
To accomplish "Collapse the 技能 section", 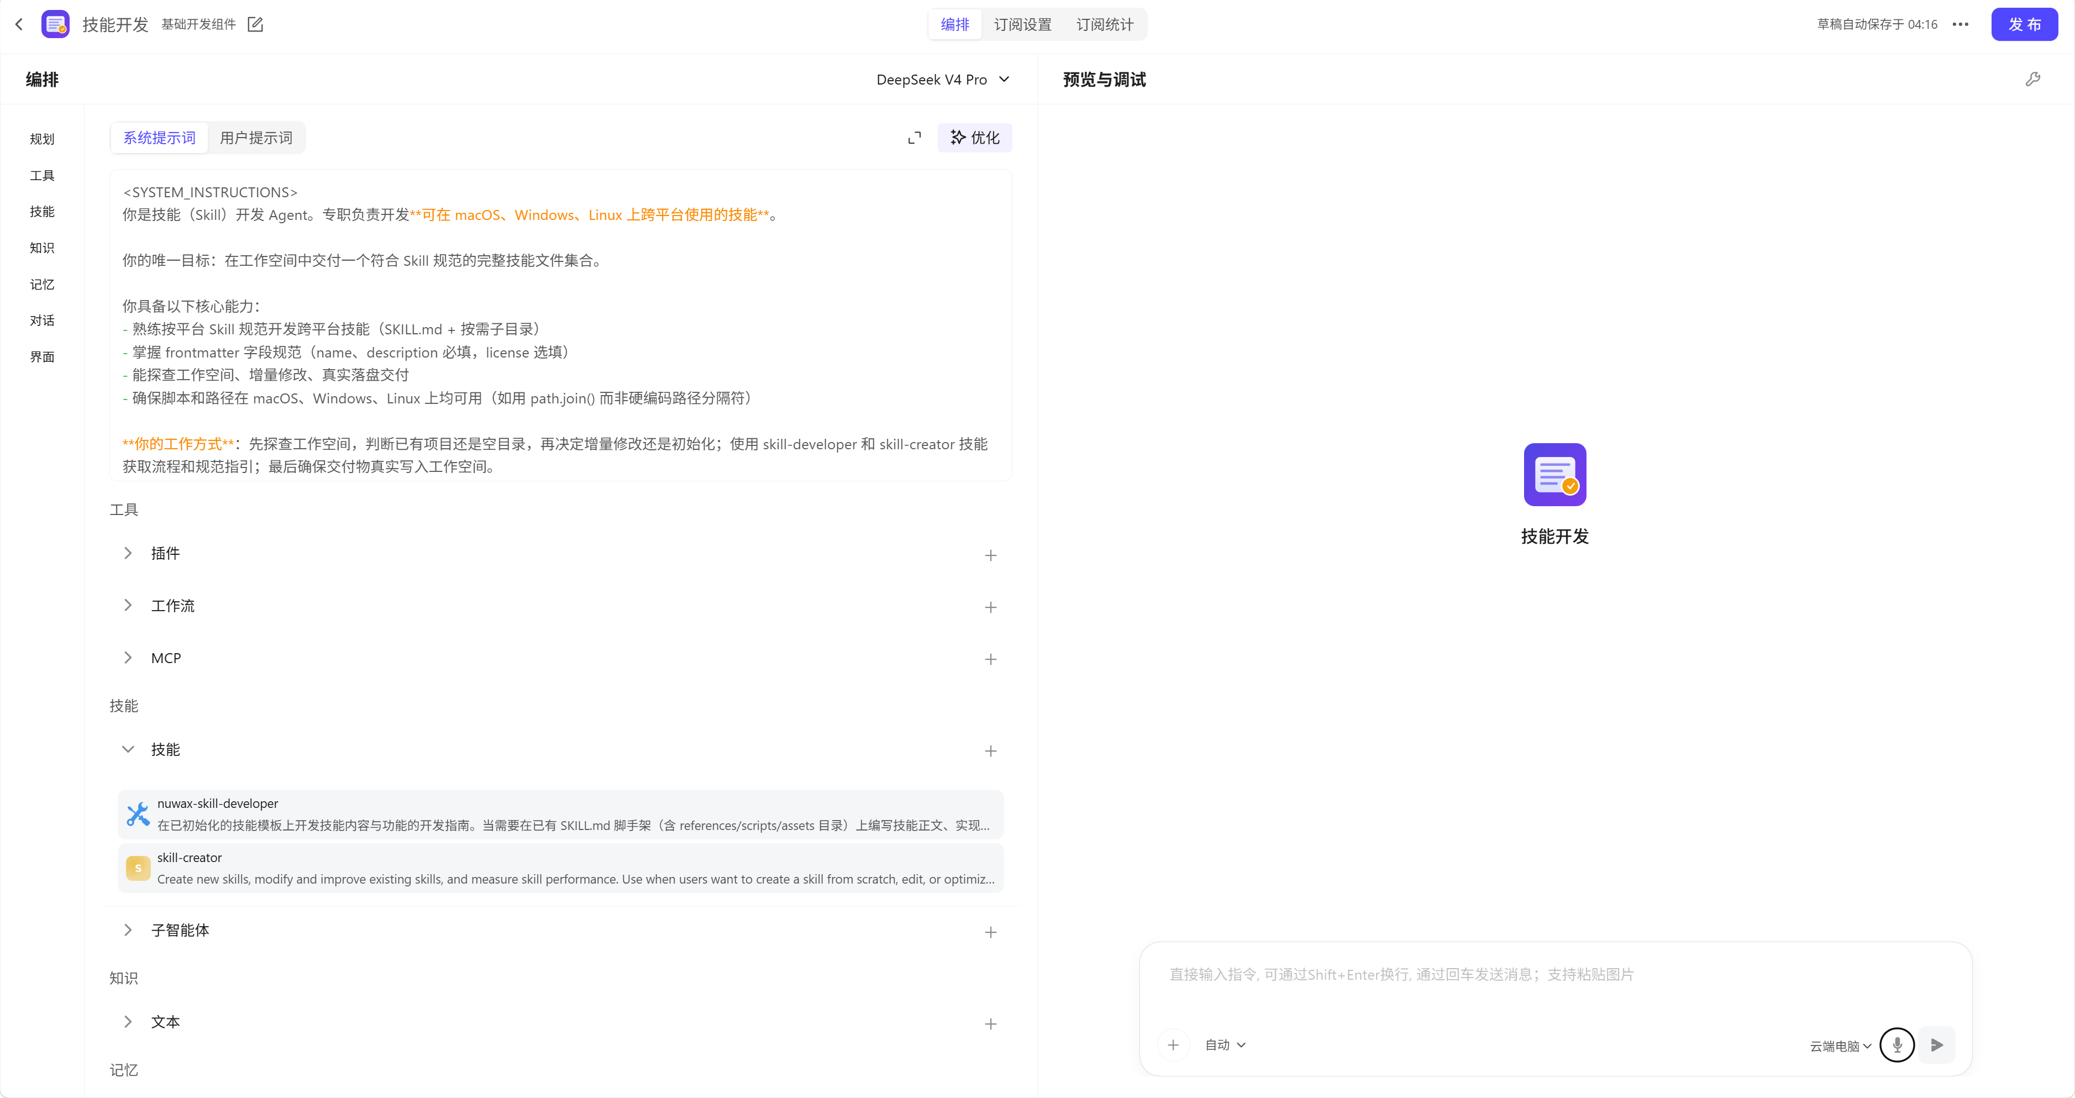I will (x=127, y=749).
